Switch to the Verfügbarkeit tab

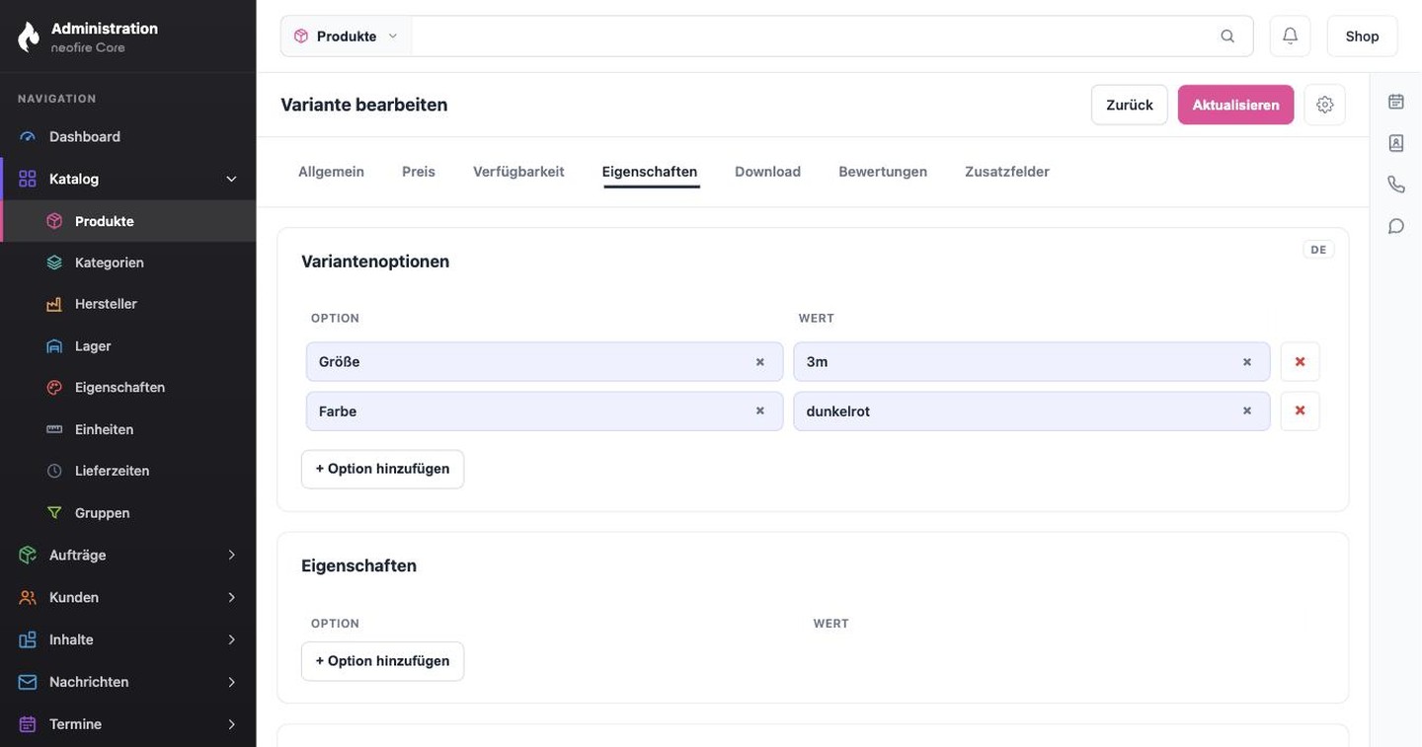point(518,172)
